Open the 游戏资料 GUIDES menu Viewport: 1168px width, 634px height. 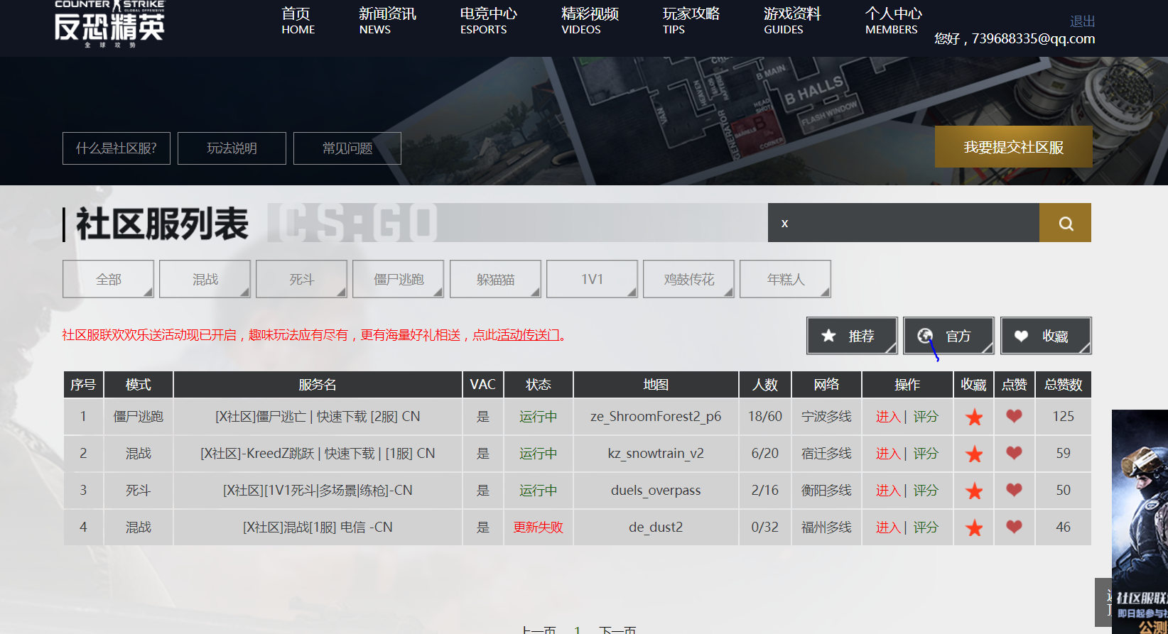[791, 21]
